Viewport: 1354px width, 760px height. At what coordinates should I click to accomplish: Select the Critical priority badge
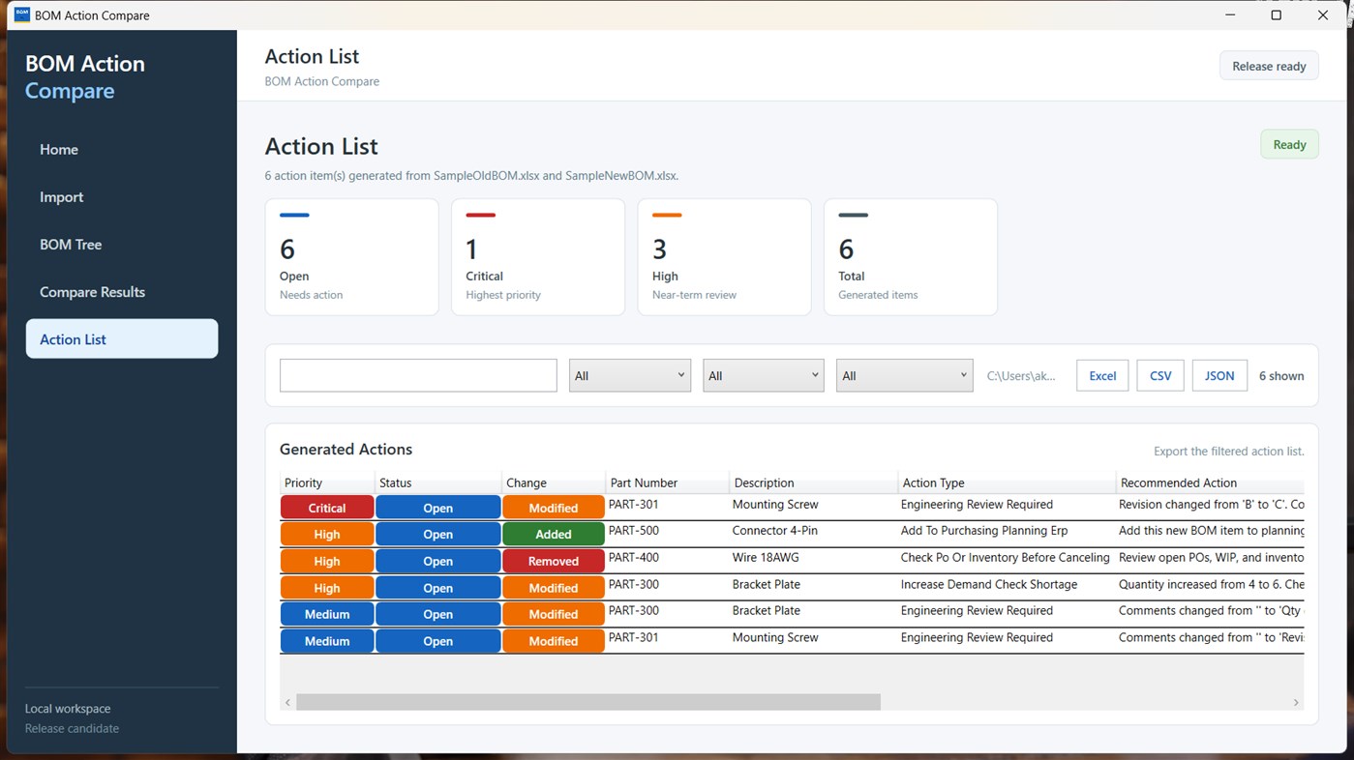coord(327,508)
